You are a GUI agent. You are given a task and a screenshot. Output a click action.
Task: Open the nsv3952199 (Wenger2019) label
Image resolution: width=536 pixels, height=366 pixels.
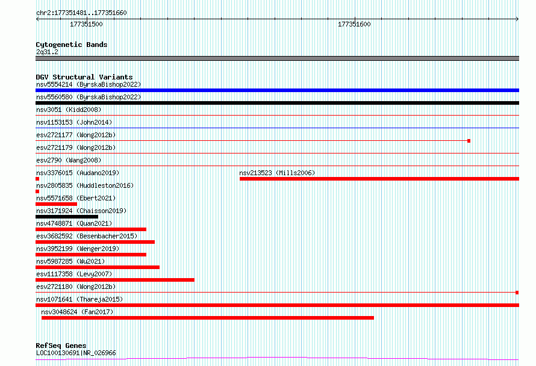click(x=78, y=249)
